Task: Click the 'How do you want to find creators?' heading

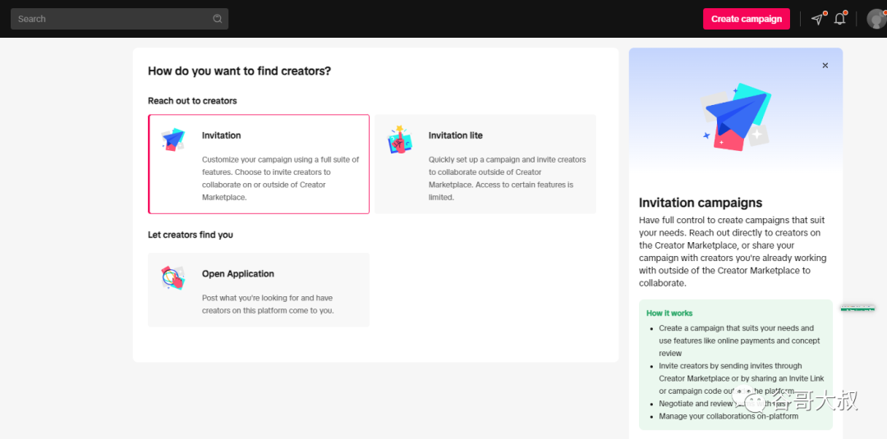Action: [x=239, y=71]
